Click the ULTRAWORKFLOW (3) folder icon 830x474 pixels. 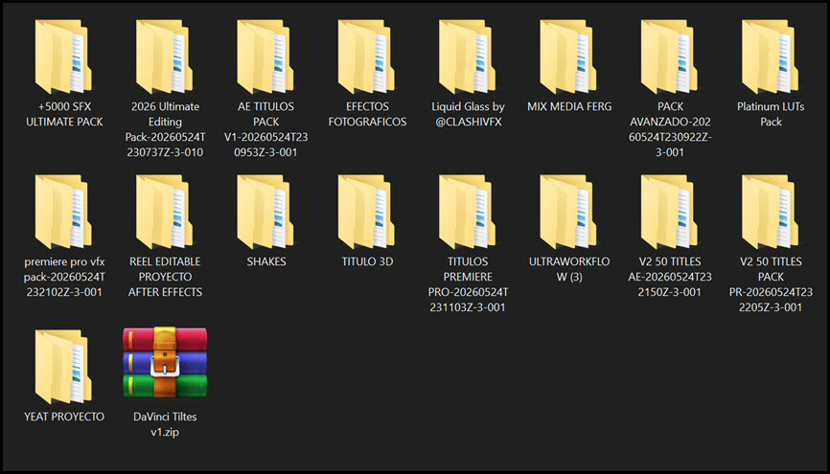568,212
